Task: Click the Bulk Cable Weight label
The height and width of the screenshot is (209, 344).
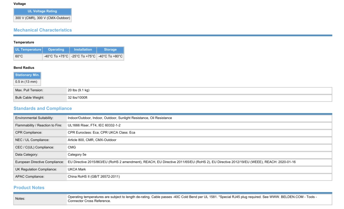Action: (x=30, y=98)
